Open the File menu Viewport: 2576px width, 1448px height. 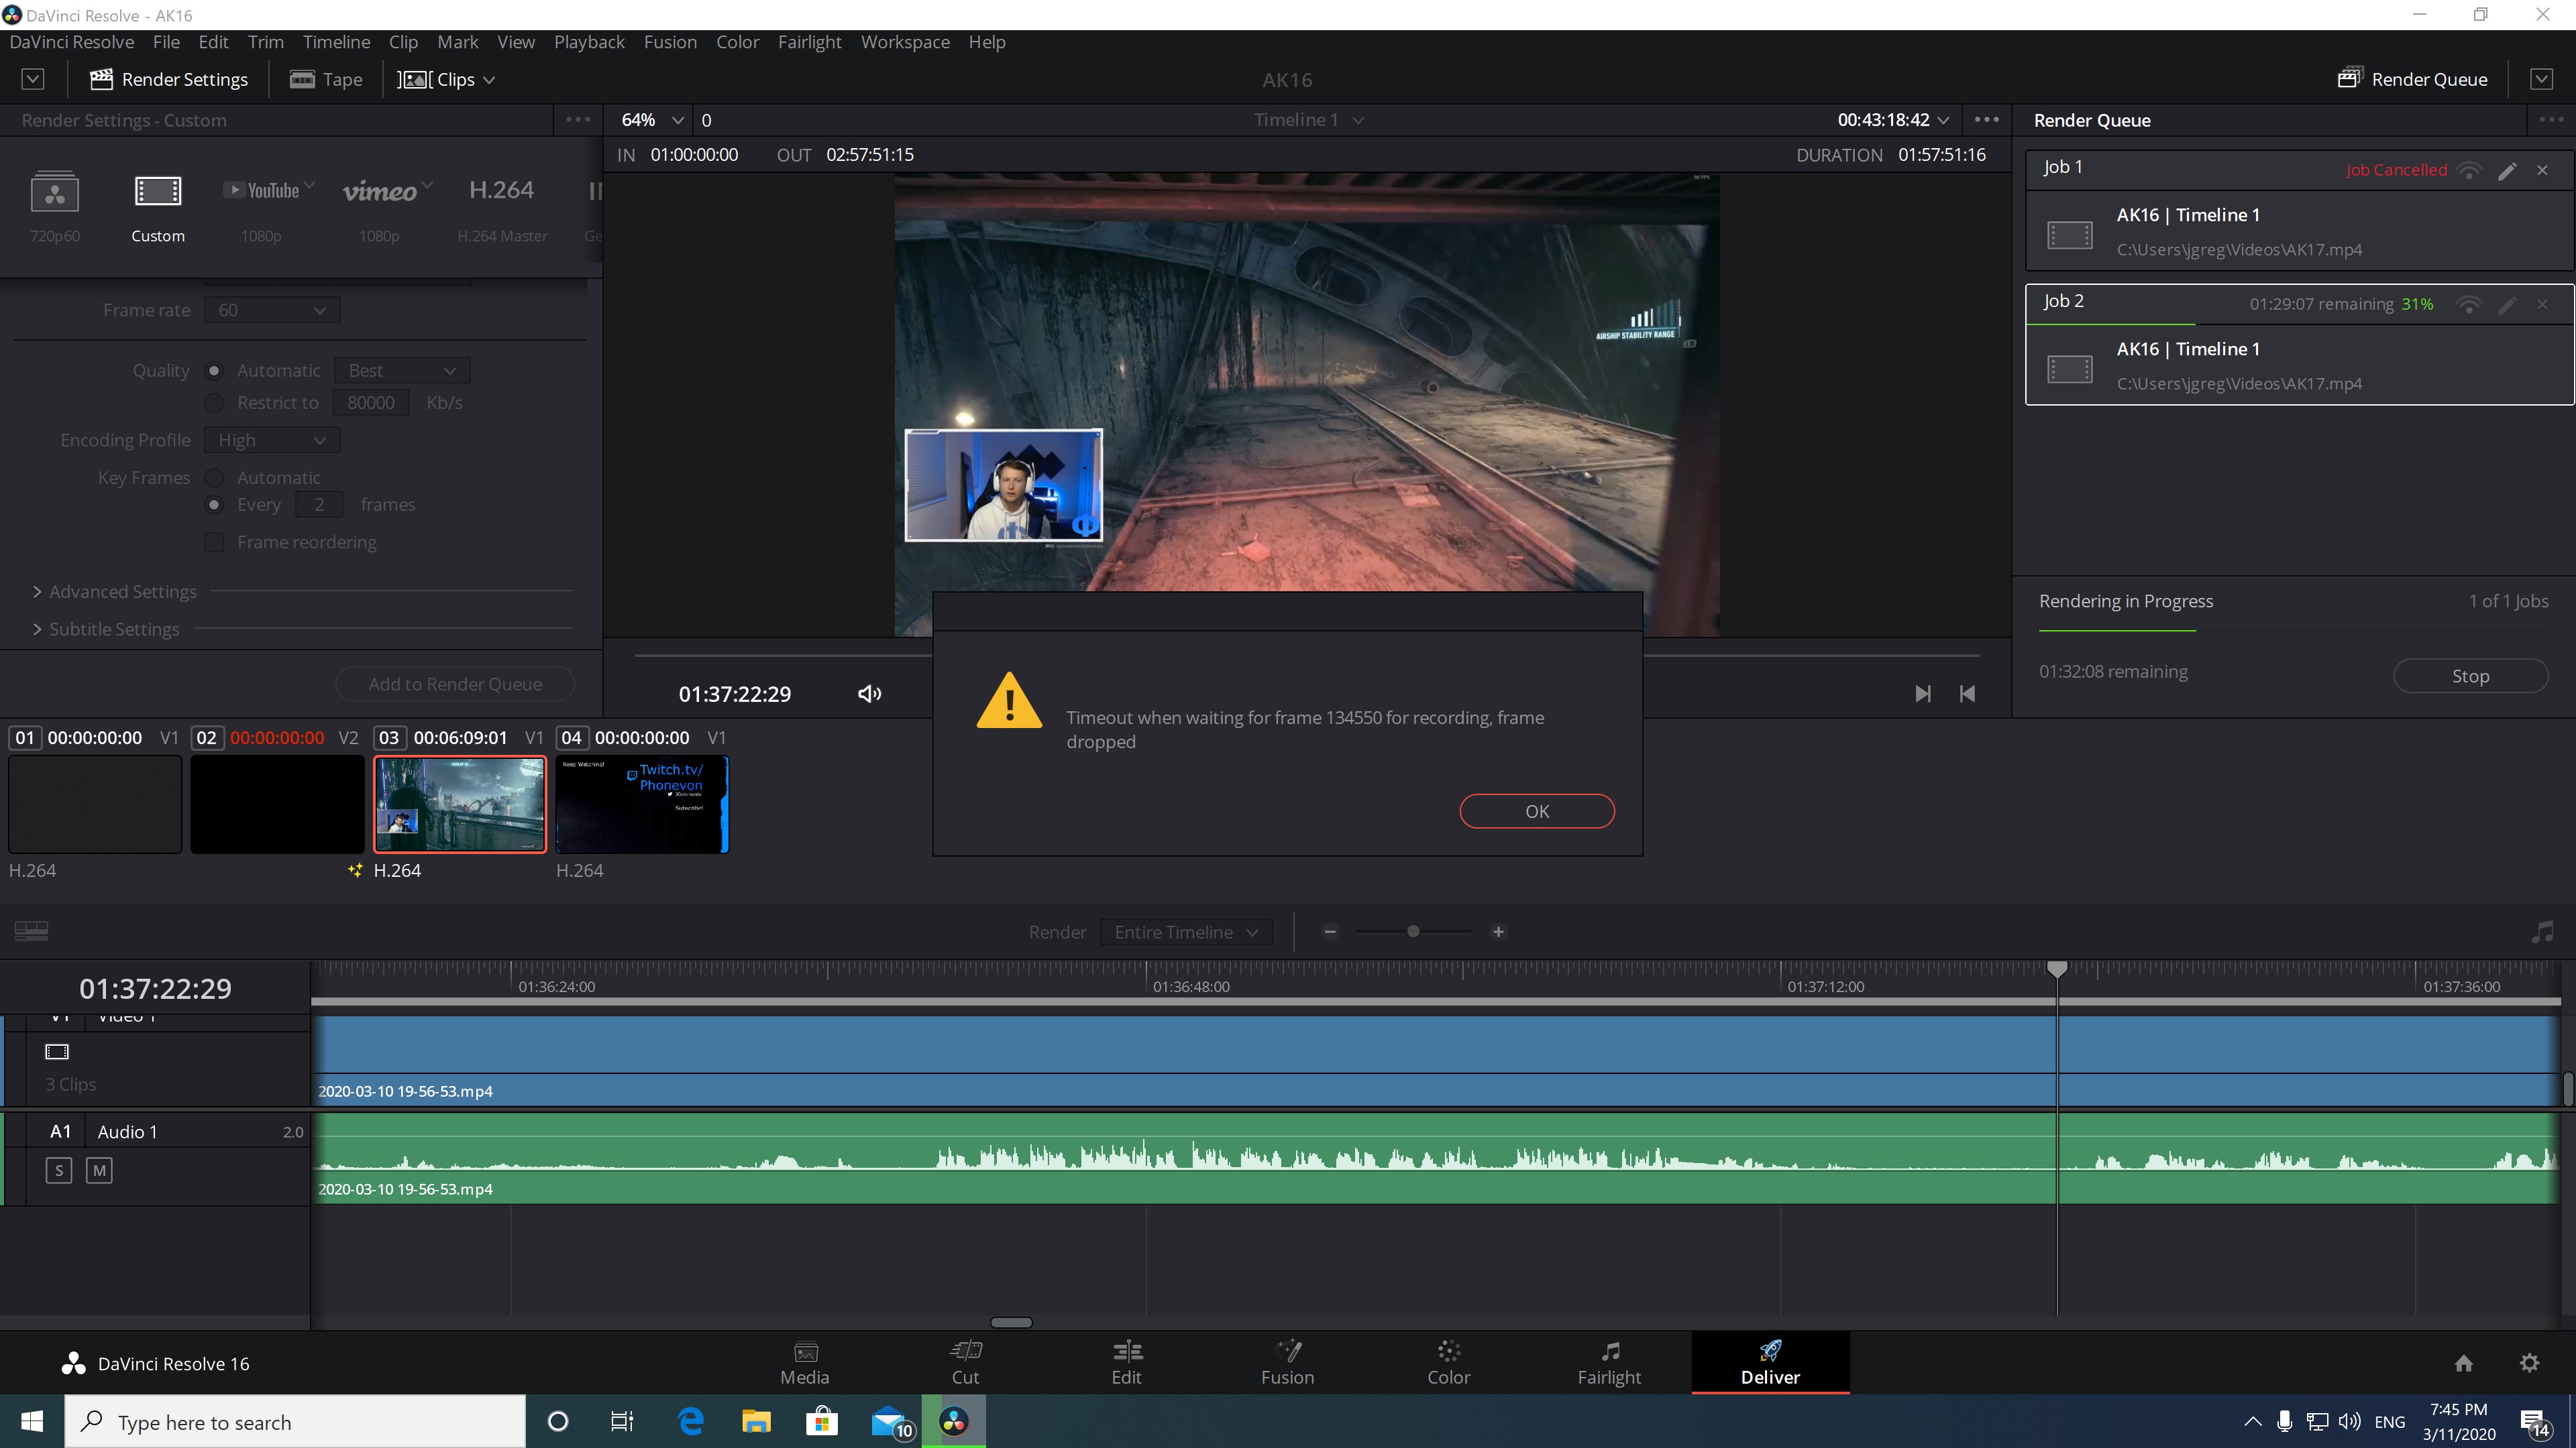[166, 42]
